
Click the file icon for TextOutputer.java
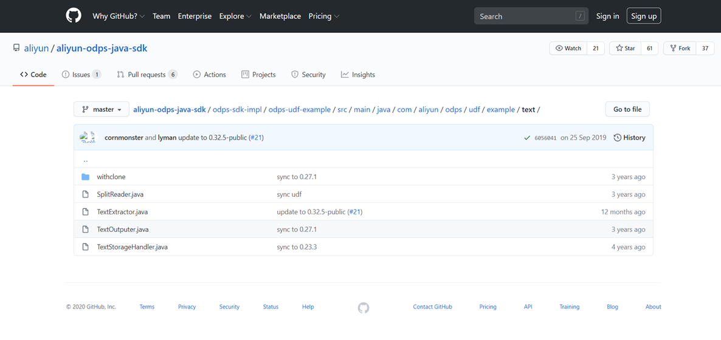[85, 229]
